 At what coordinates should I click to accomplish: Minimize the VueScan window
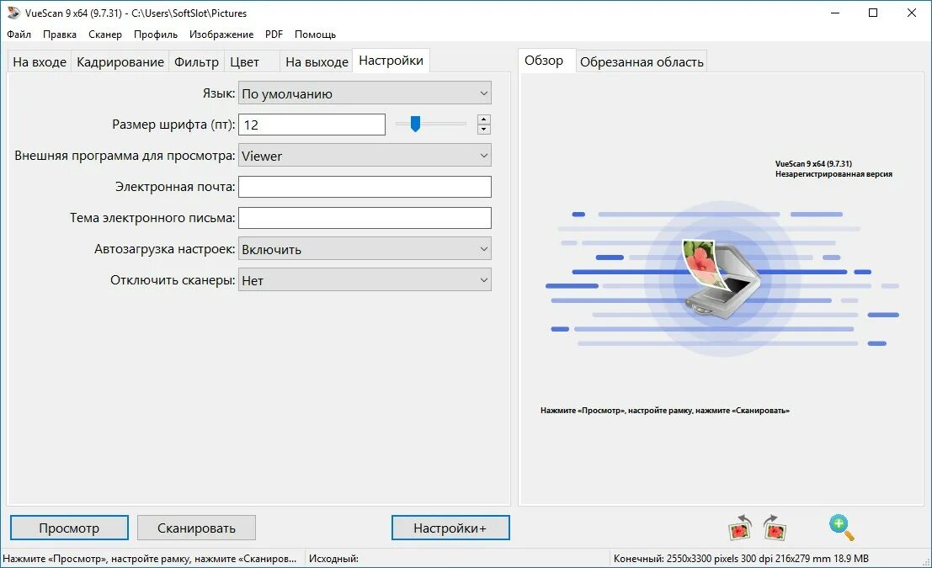coord(835,13)
